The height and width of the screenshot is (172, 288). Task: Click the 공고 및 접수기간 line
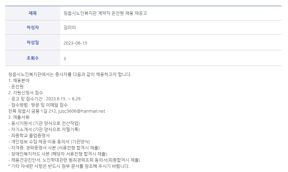45,99
